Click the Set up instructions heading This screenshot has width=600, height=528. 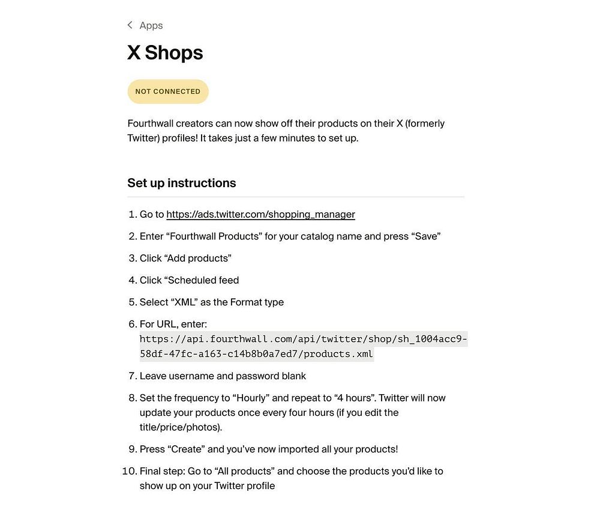tap(182, 183)
